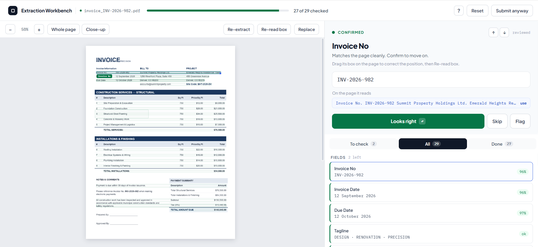Click Submit anyway

pos(512,11)
